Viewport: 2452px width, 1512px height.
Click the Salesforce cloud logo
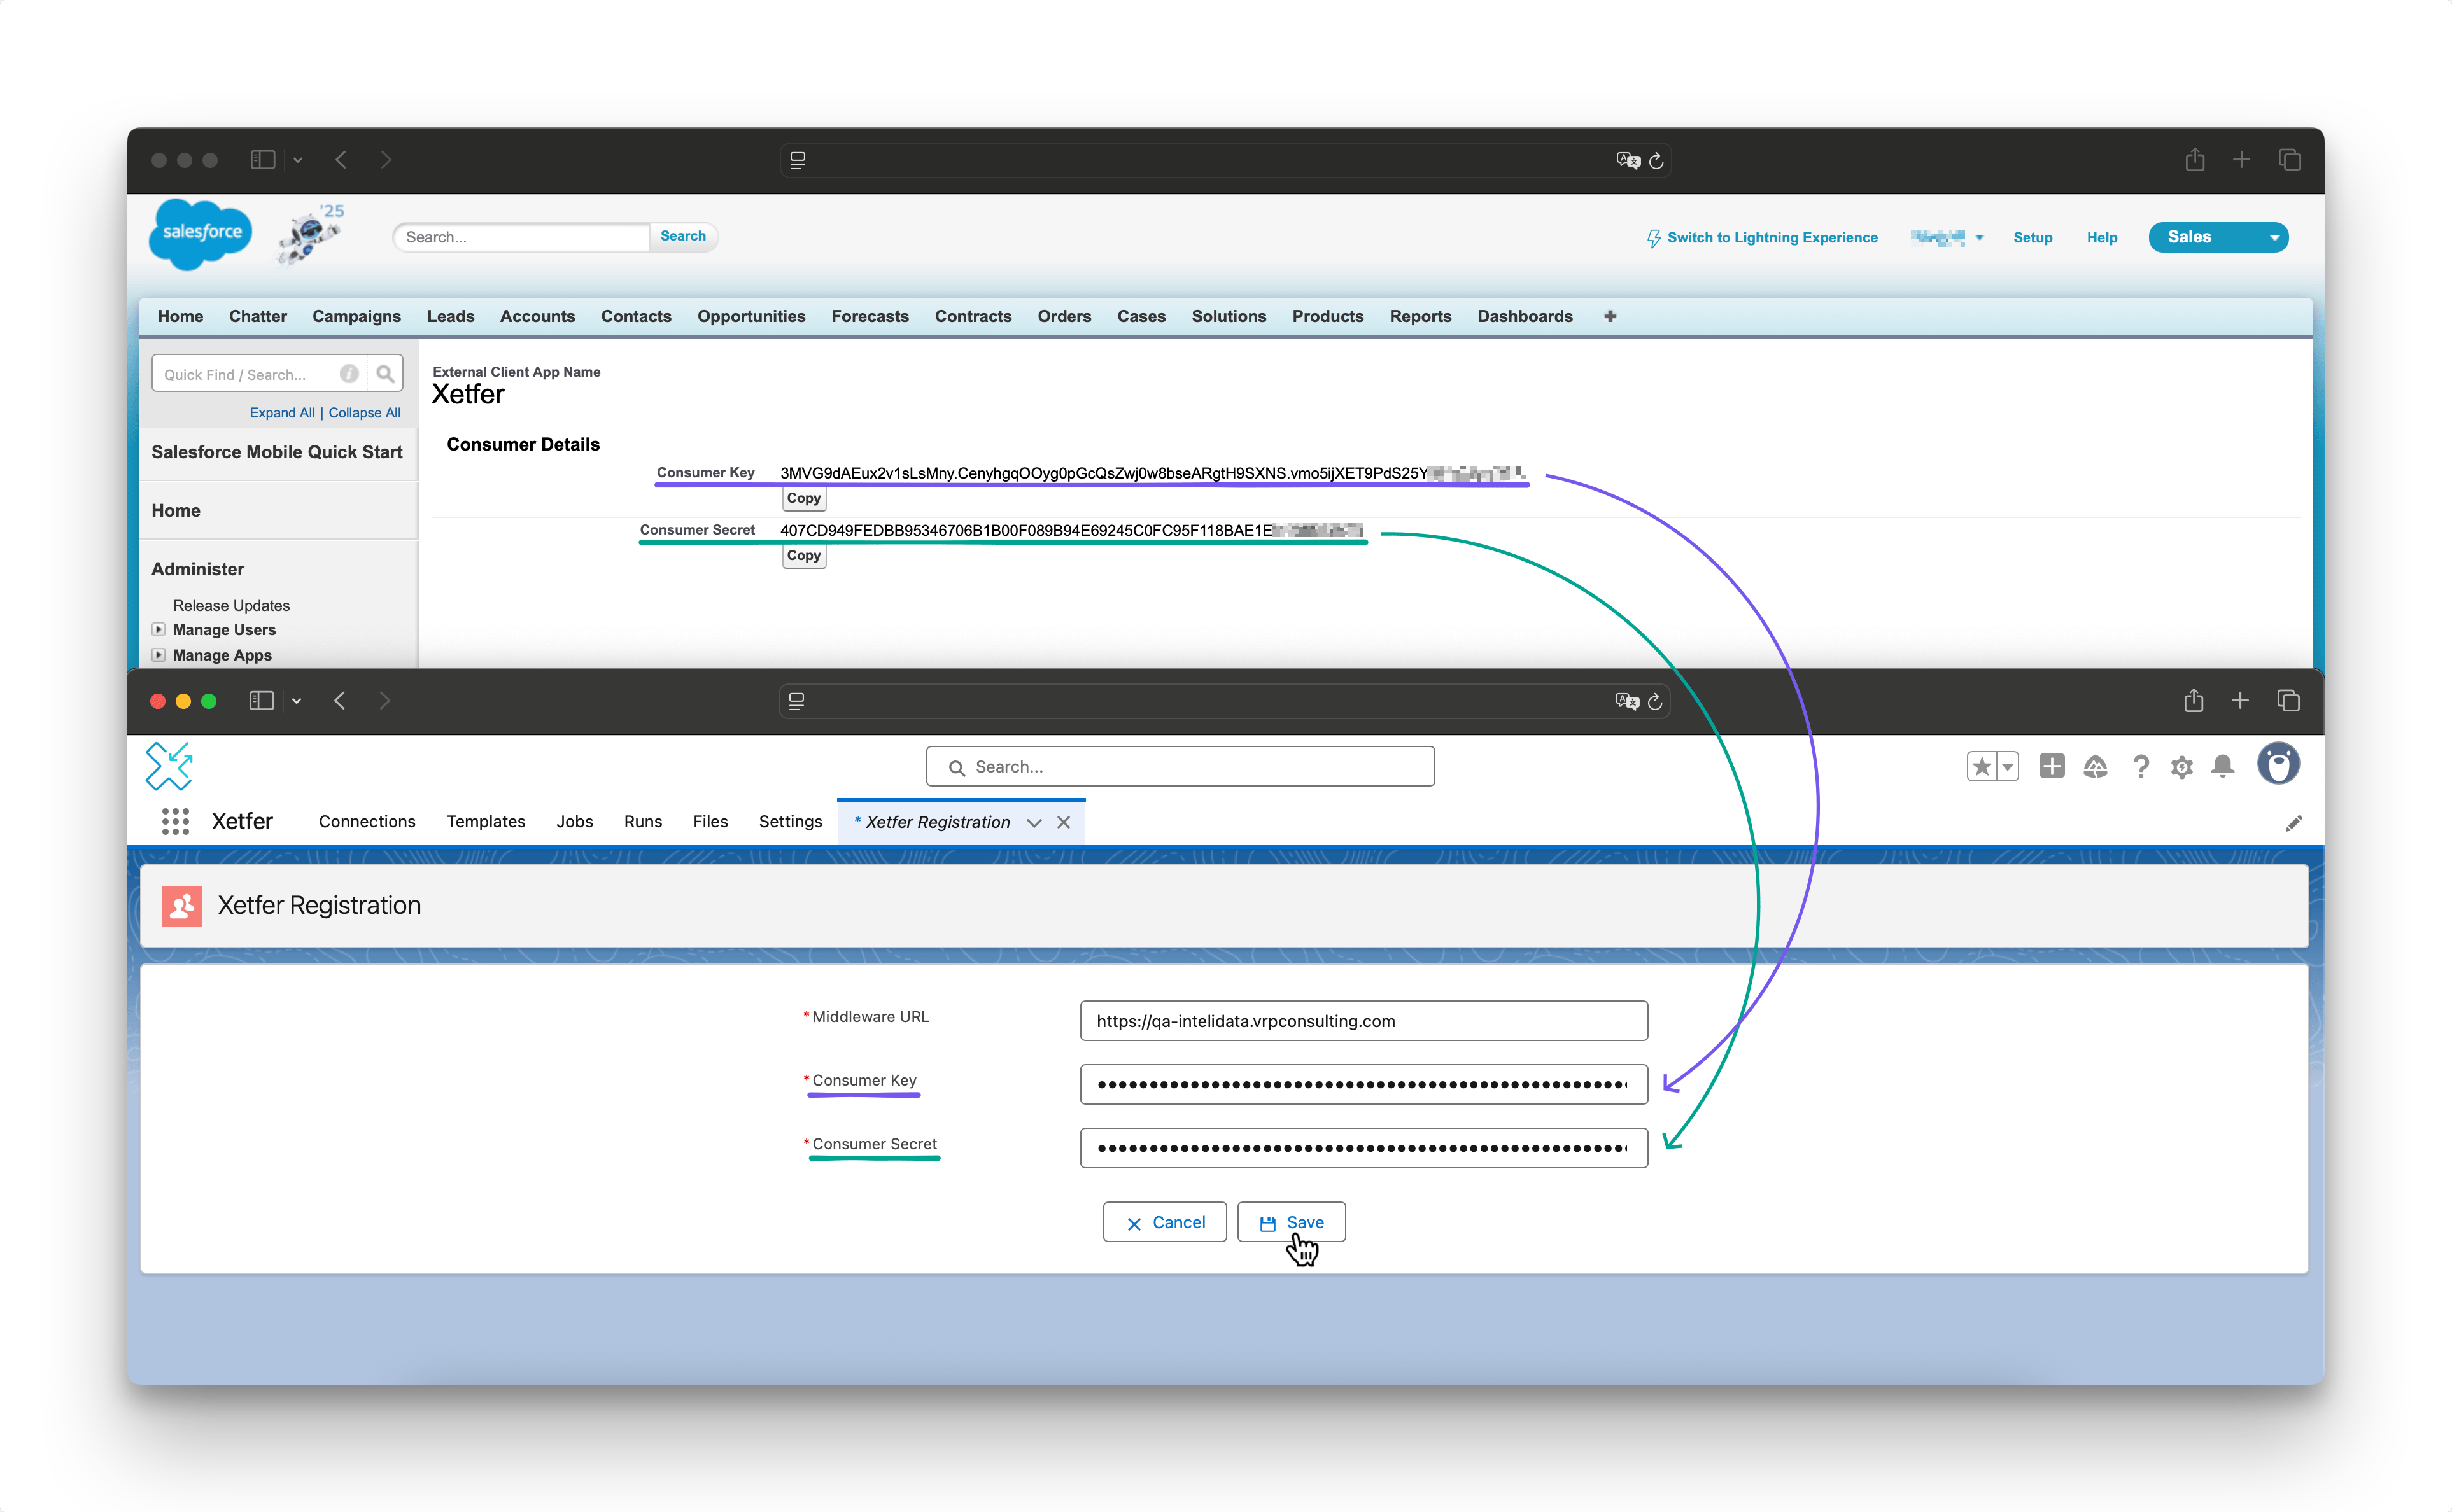click(x=201, y=233)
